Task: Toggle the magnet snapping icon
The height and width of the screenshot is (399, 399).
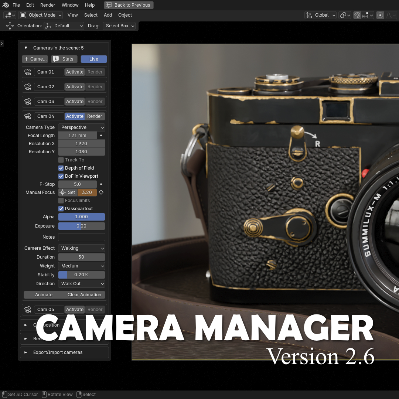Action: (357, 15)
